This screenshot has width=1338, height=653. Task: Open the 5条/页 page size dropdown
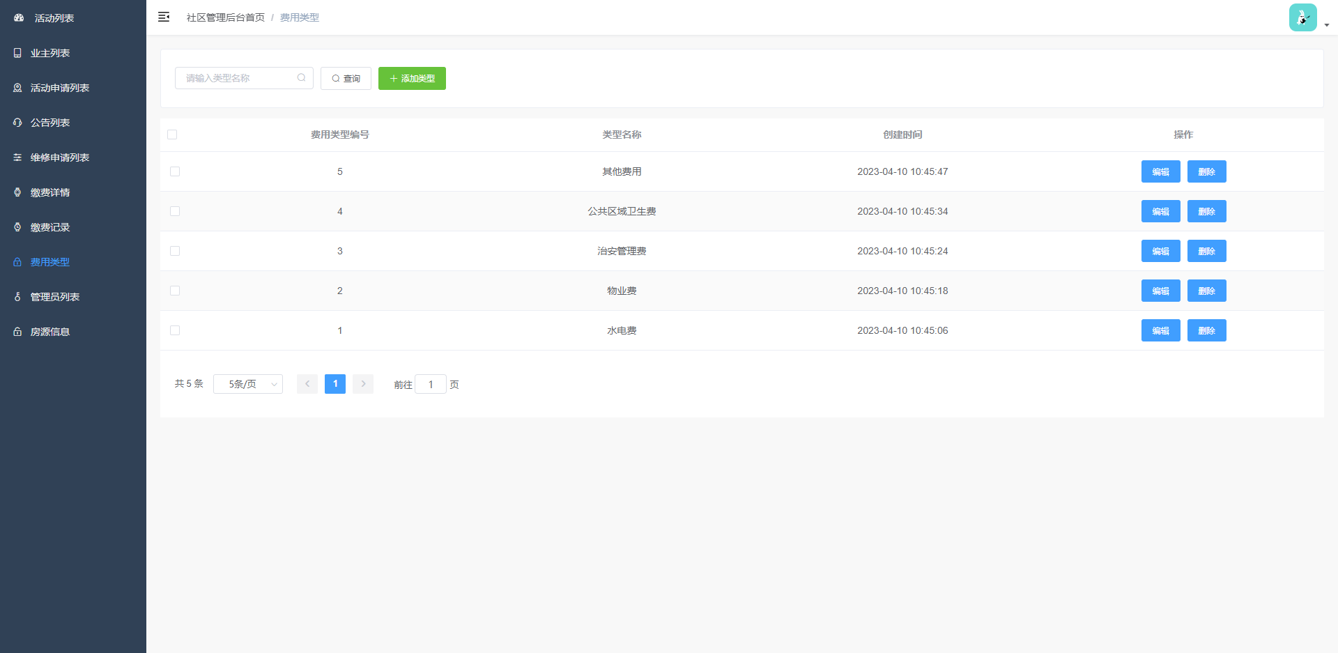click(x=248, y=384)
